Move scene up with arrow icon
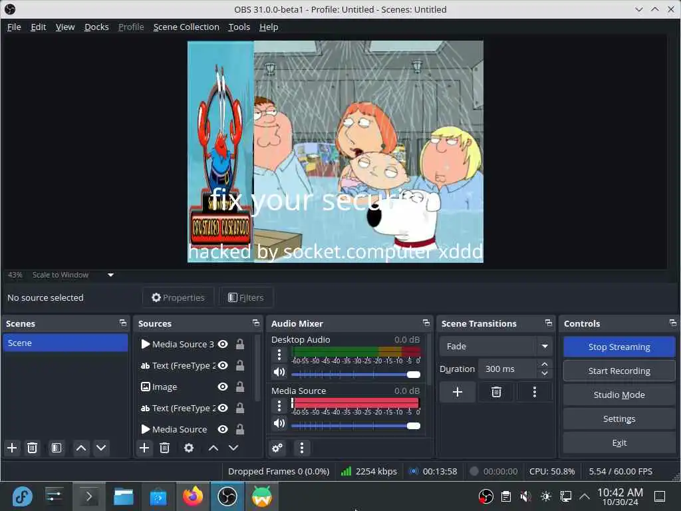The width and height of the screenshot is (681, 511). point(80,448)
